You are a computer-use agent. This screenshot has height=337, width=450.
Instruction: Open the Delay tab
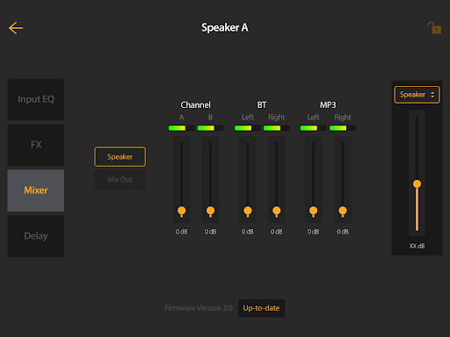[x=36, y=236]
